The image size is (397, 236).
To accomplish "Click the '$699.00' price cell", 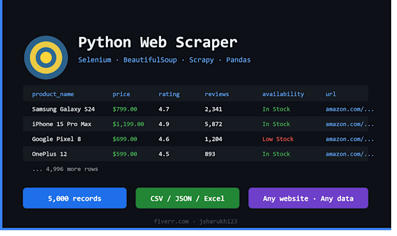I will click(125, 139).
